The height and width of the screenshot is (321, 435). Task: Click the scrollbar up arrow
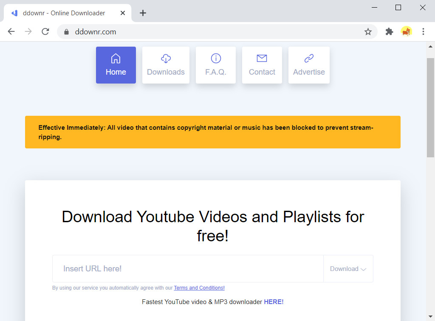point(430,47)
